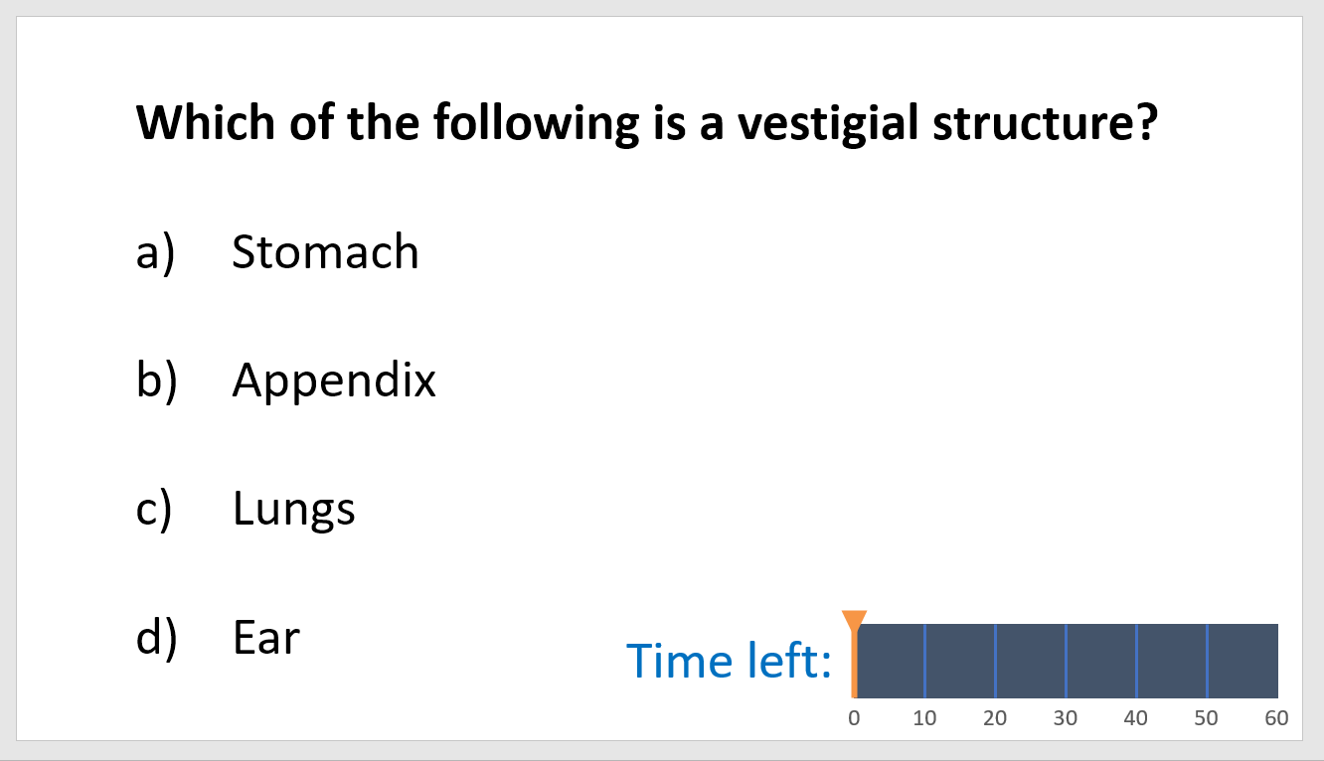
Task: Click the 20 tick label on timer
Action: pyautogui.click(x=995, y=718)
